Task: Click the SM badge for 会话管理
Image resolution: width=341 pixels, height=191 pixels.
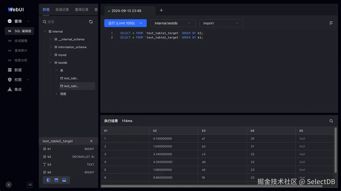Action: click(x=10, y=41)
